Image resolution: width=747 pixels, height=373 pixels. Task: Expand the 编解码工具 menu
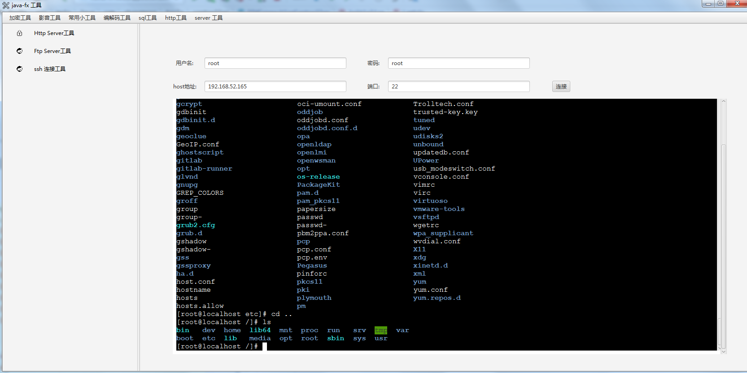tap(117, 18)
